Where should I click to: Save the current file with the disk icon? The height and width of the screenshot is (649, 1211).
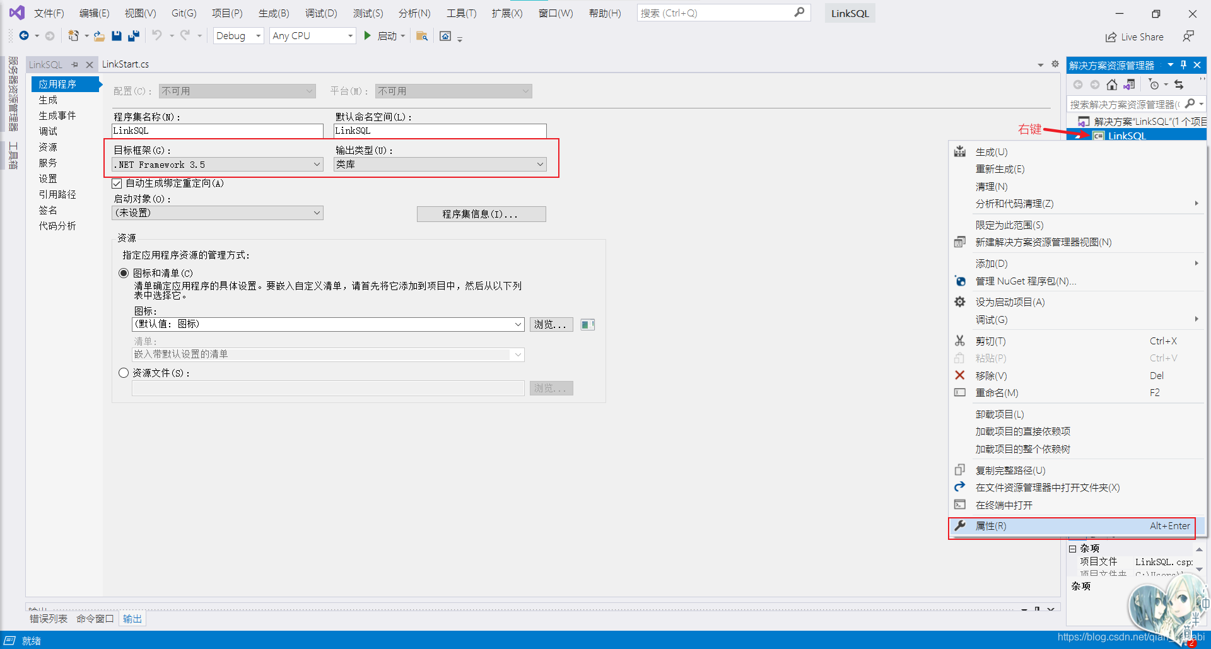point(116,36)
